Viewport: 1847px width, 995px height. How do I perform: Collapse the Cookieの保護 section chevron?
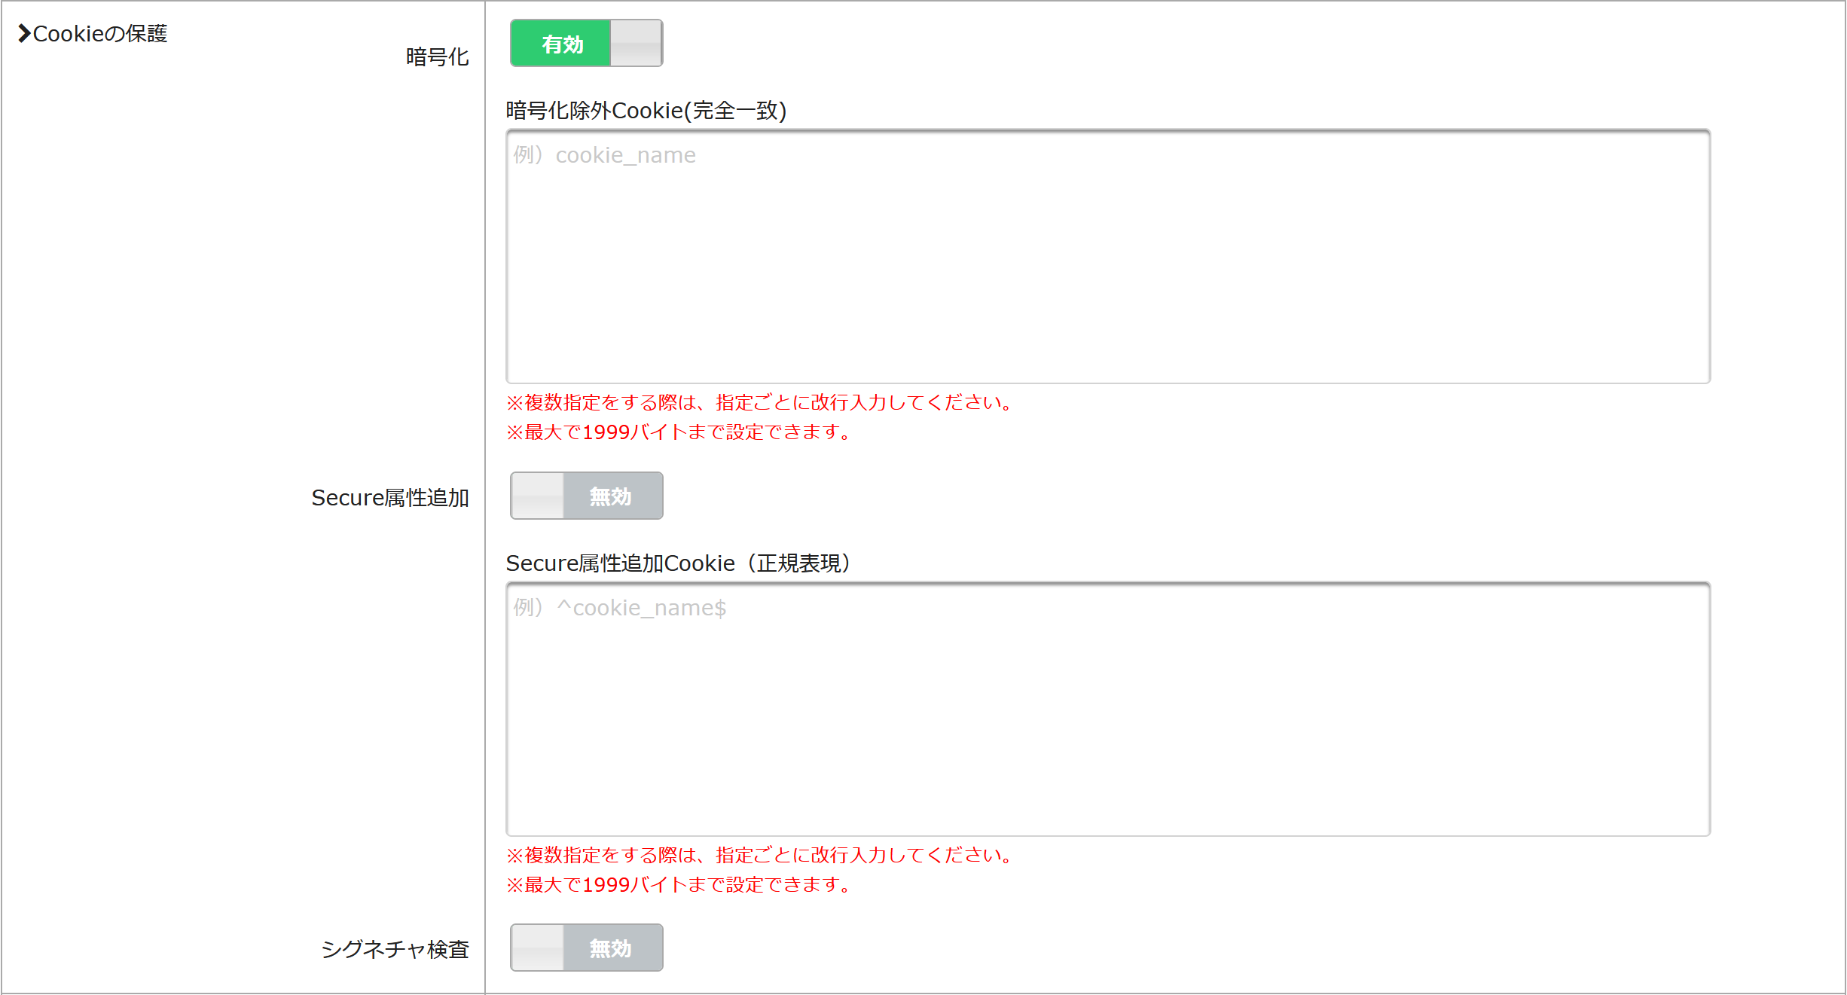pyautogui.click(x=24, y=34)
